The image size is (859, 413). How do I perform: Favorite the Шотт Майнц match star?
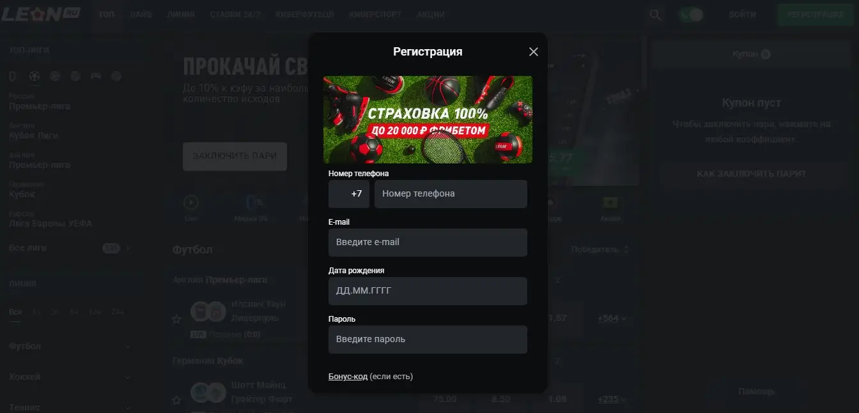tap(176, 400)
